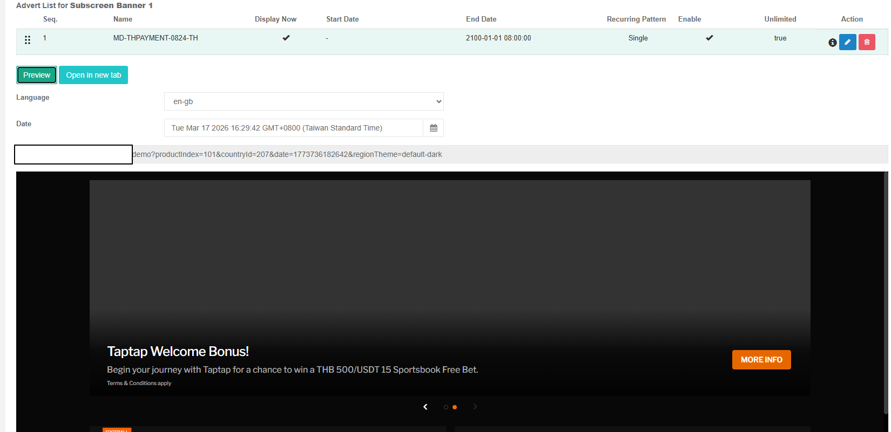This screenshot has width=891, height=432.
Task: Go to next banner slide arrow
Action: [475, 407]
